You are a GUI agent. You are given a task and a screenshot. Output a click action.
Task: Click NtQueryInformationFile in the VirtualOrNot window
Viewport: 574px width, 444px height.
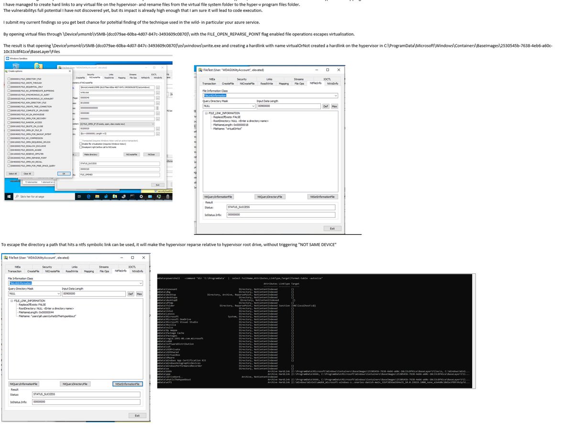218,197
